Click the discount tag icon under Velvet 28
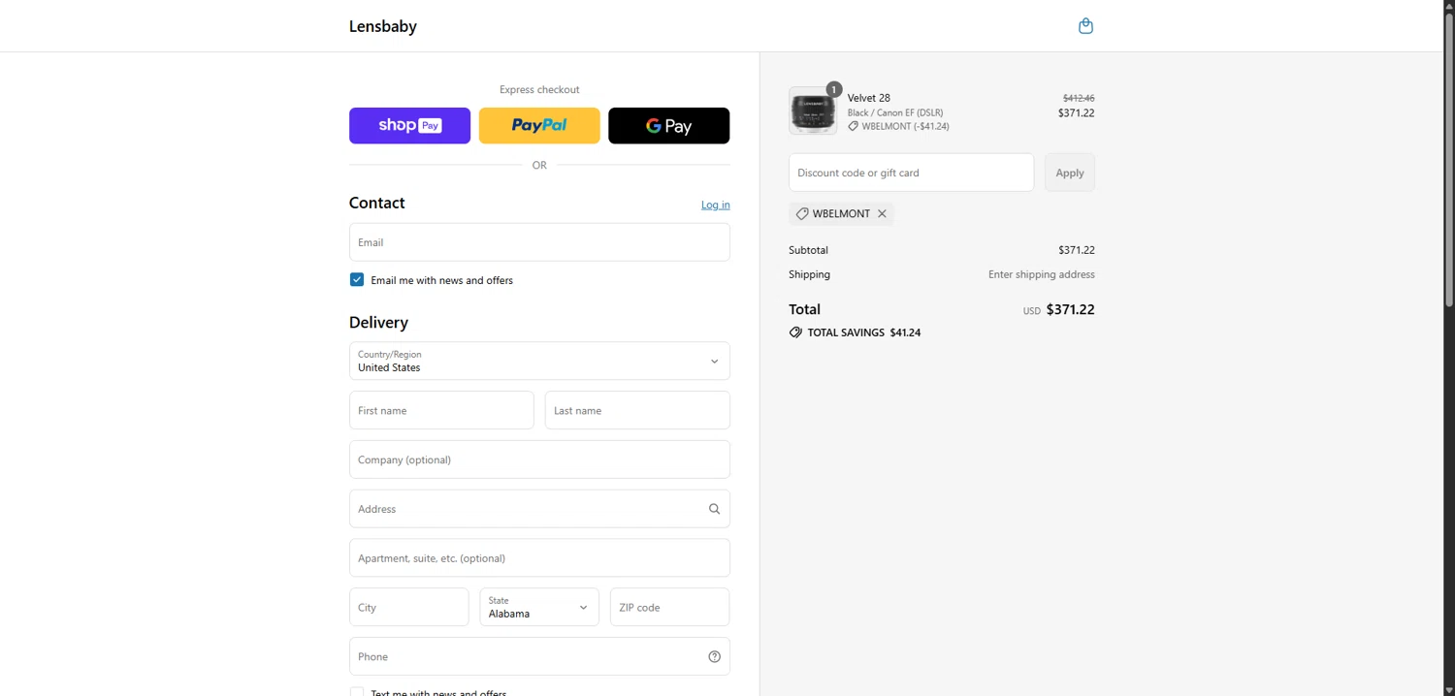 coord(854,126)
